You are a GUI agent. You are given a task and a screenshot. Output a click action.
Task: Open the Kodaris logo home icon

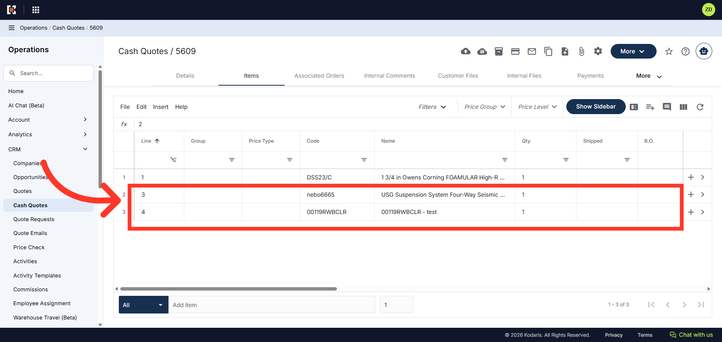point(12,10)
